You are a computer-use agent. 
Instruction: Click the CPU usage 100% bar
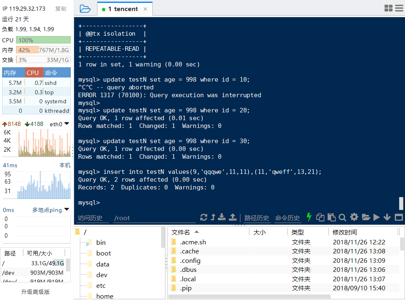(43, 40)
